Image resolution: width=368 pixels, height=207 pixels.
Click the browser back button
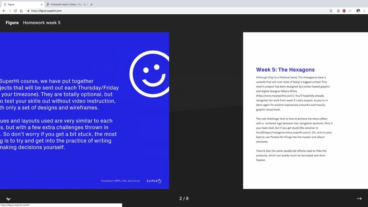[4, 11]
